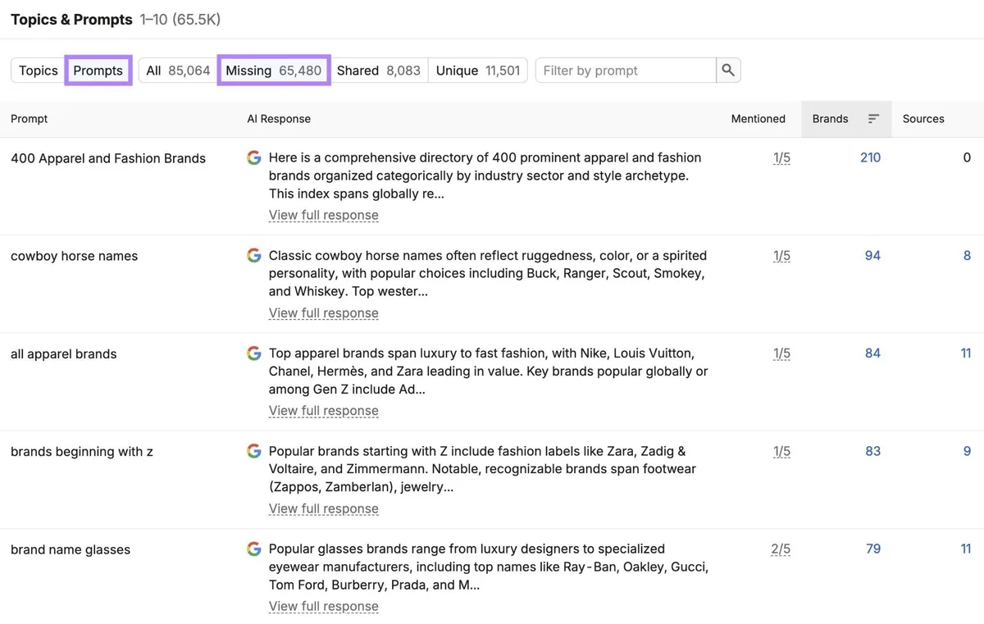This screenshot has height=624, width=984.
Task: View full response for 400 Apparel brands
Action: tap(324, 216)
